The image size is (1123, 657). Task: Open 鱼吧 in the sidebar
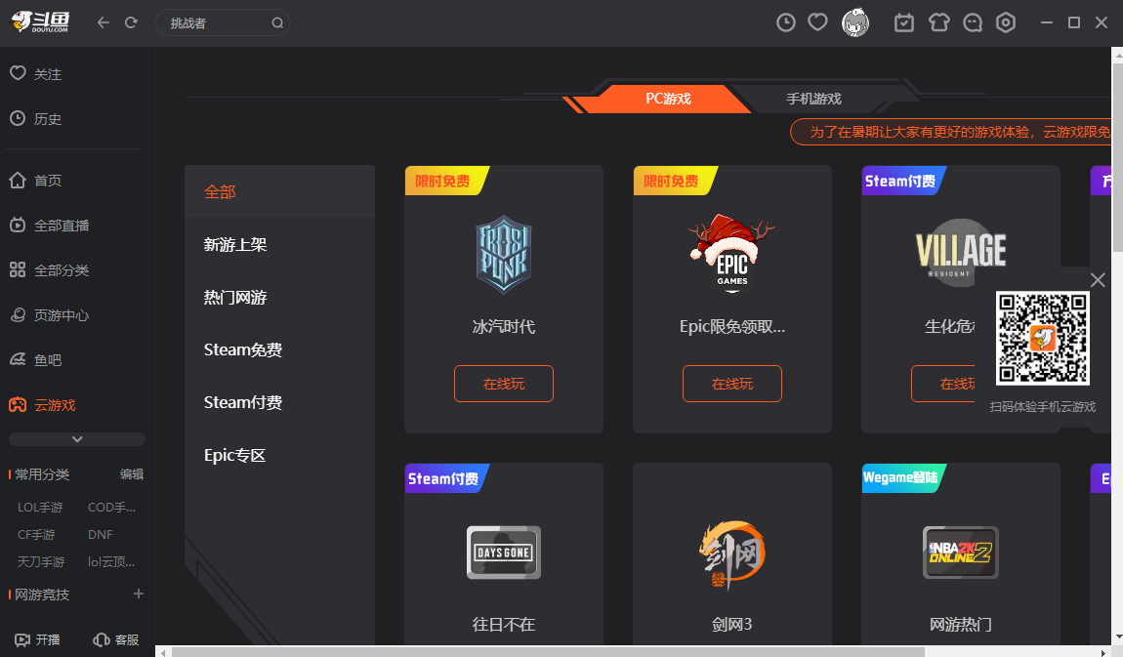(48, 360)
